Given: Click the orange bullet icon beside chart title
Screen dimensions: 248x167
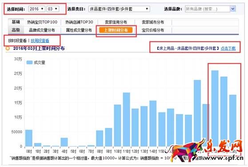Looking at the screenshot, I should (x=8, y=48).
